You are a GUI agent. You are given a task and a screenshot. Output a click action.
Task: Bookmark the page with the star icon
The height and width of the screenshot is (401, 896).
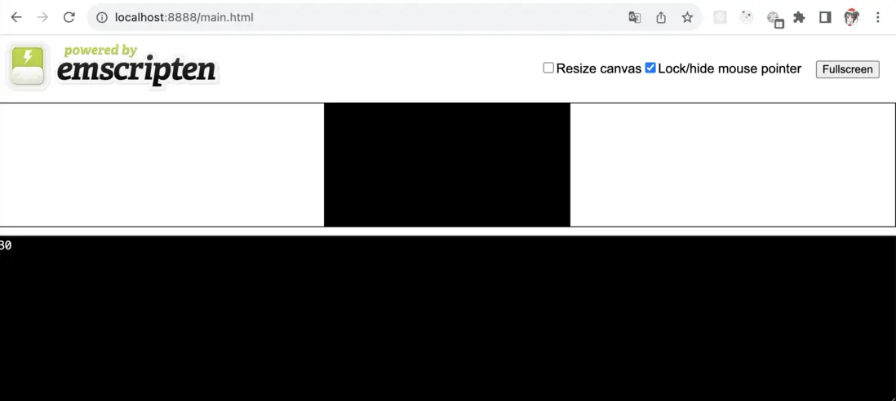pos(687,18)
